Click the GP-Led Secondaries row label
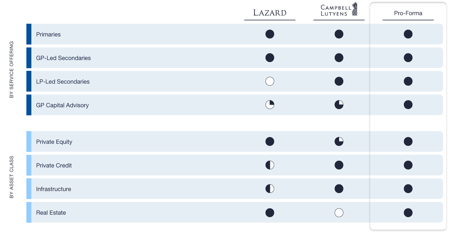 click(x=63, y=58)
